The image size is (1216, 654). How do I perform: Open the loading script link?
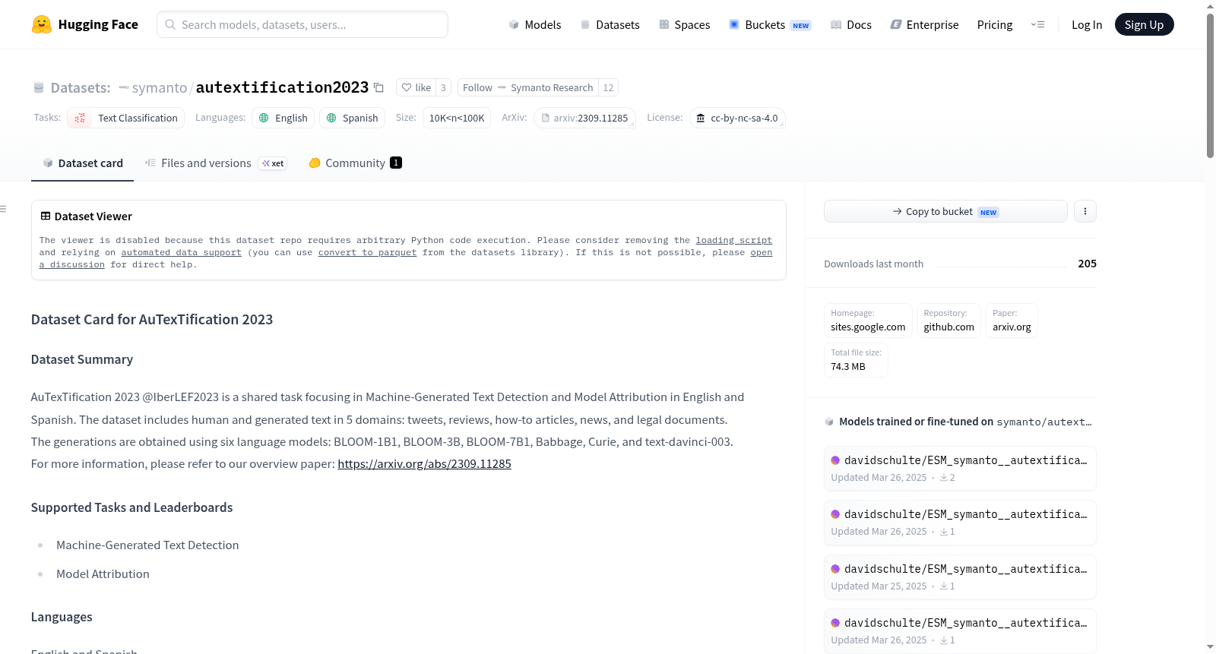click(733, 240)
